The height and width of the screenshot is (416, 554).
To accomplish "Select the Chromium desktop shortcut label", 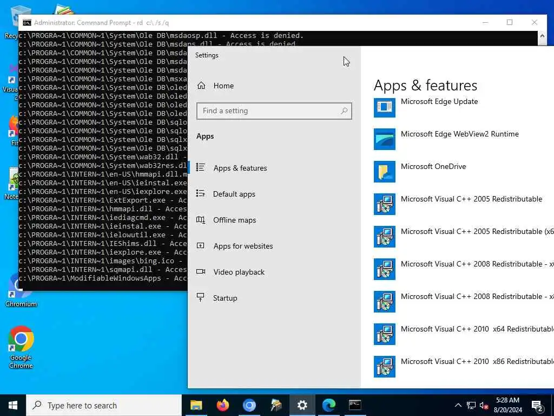I will pos(21,304).
